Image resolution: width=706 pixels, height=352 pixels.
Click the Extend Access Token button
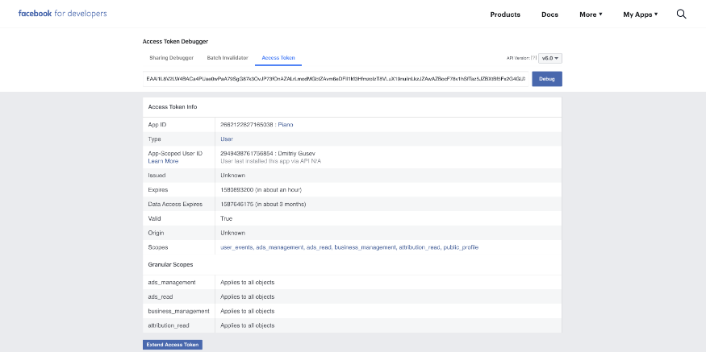(x=173, y=345)
